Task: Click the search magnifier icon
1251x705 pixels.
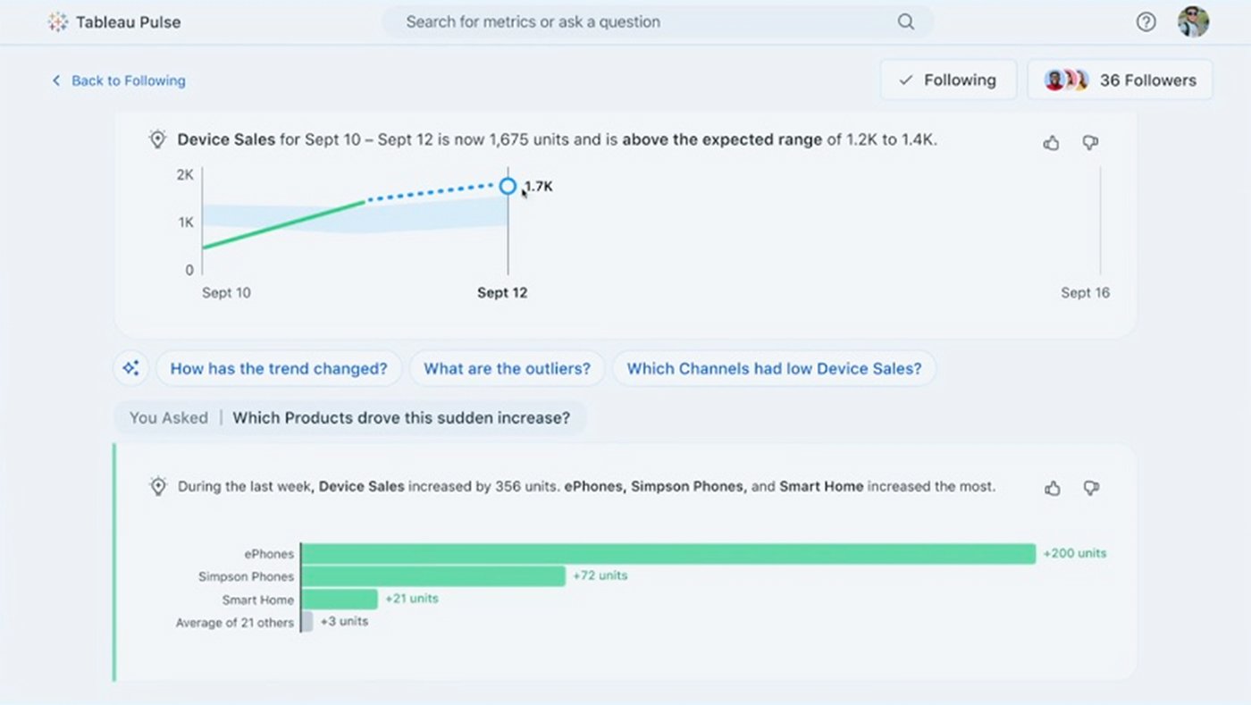Action: (906, 21)
